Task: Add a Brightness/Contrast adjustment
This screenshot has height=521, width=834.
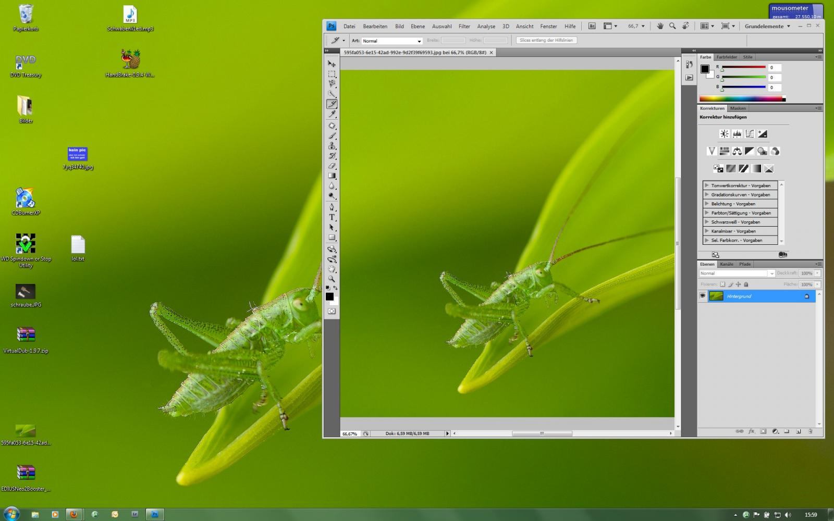Action: tap(725, 134)
